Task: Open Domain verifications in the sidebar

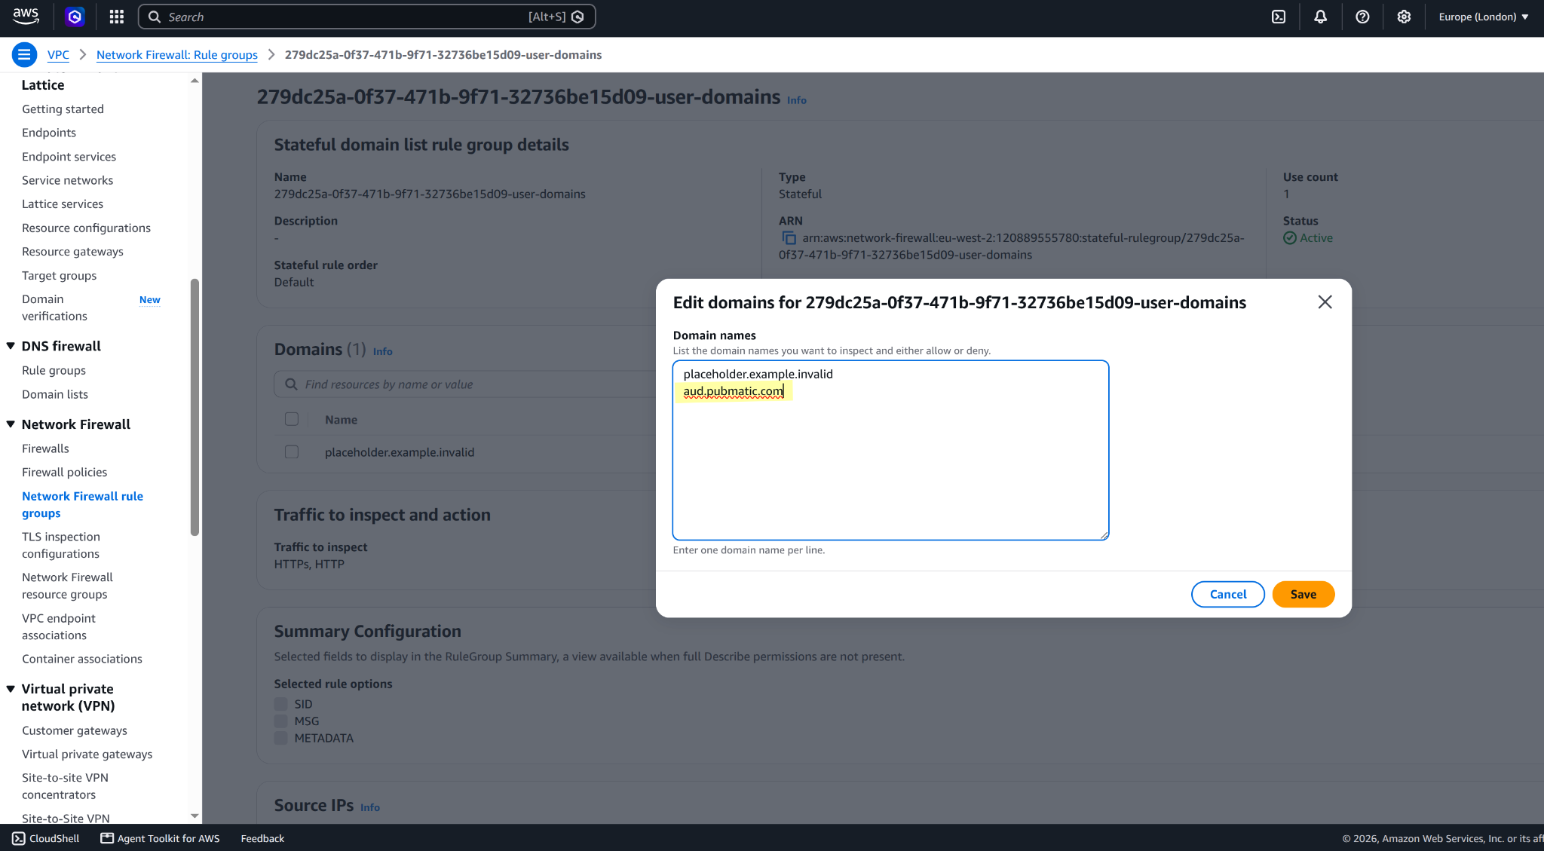Action: [x=54, y=308]
